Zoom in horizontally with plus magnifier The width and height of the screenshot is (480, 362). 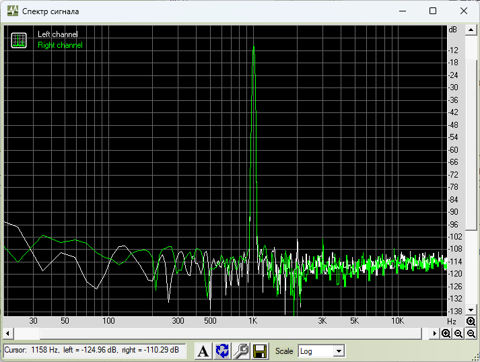(446, 333)
